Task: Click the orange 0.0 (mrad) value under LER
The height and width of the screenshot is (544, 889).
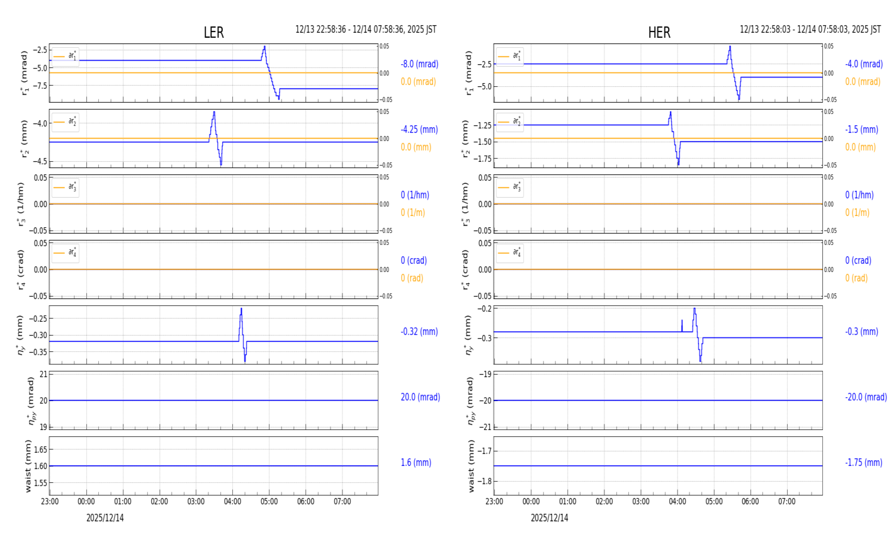Action: click(419, 82)
